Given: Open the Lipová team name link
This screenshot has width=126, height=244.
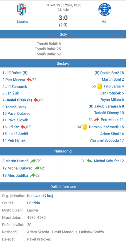Looking at the screenshot, I should click(22, 22).
